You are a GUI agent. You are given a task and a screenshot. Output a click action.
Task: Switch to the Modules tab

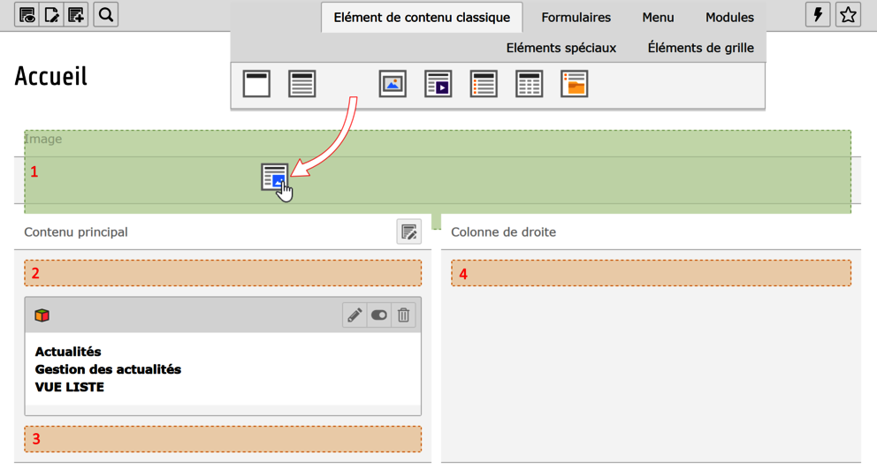tap(729, 18)
